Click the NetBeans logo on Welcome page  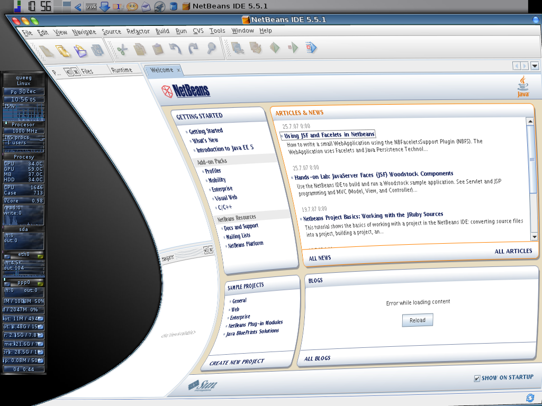[x=186, y=91]
